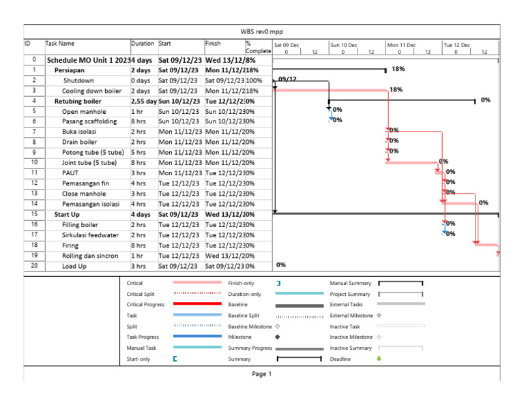Click the Critical pink bar swatch in legend
Image resolution: width=524 pixels, height=405 pixels.
coord(197,282)
